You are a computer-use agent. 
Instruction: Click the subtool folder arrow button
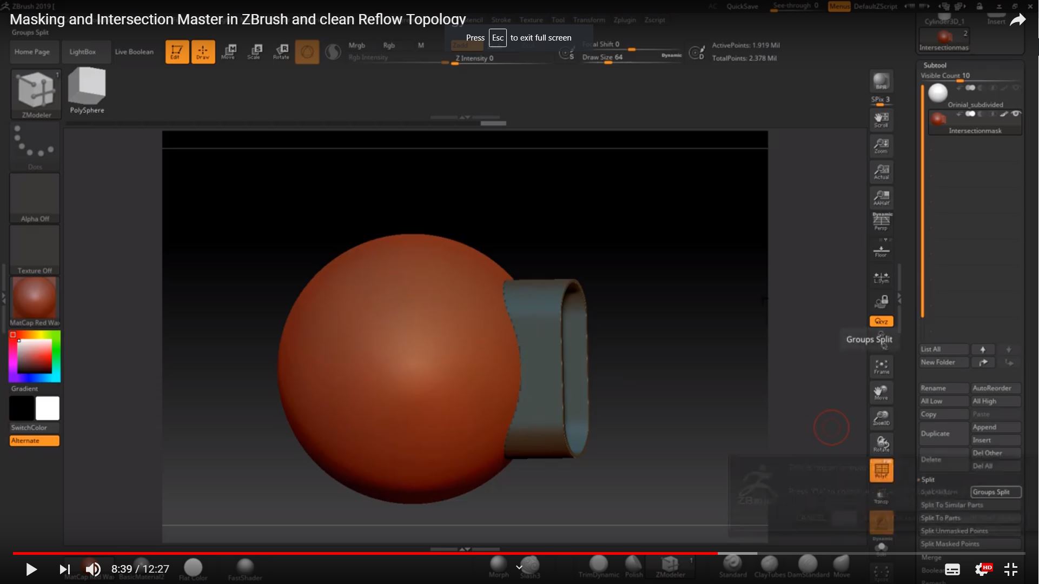coord(983,362)
